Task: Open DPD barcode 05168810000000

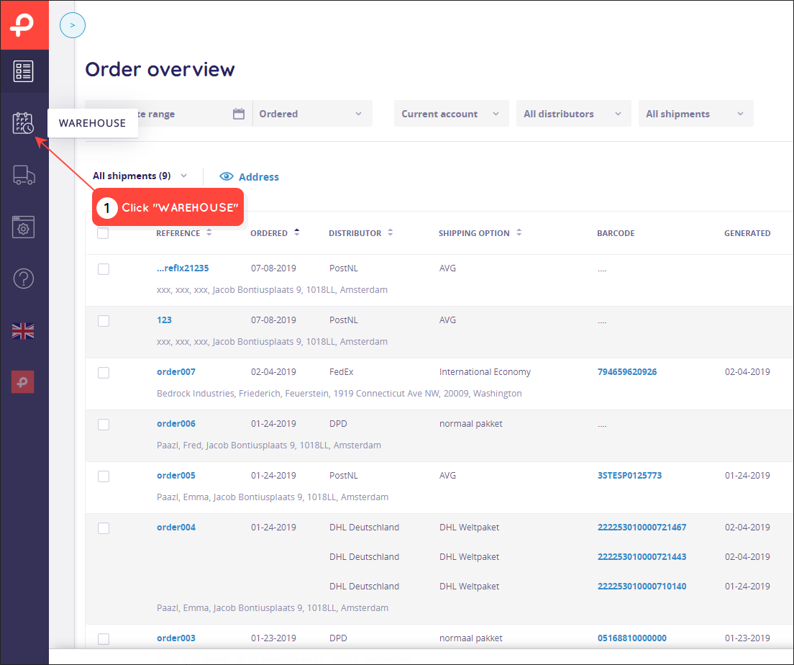Action: pos(632,638)
